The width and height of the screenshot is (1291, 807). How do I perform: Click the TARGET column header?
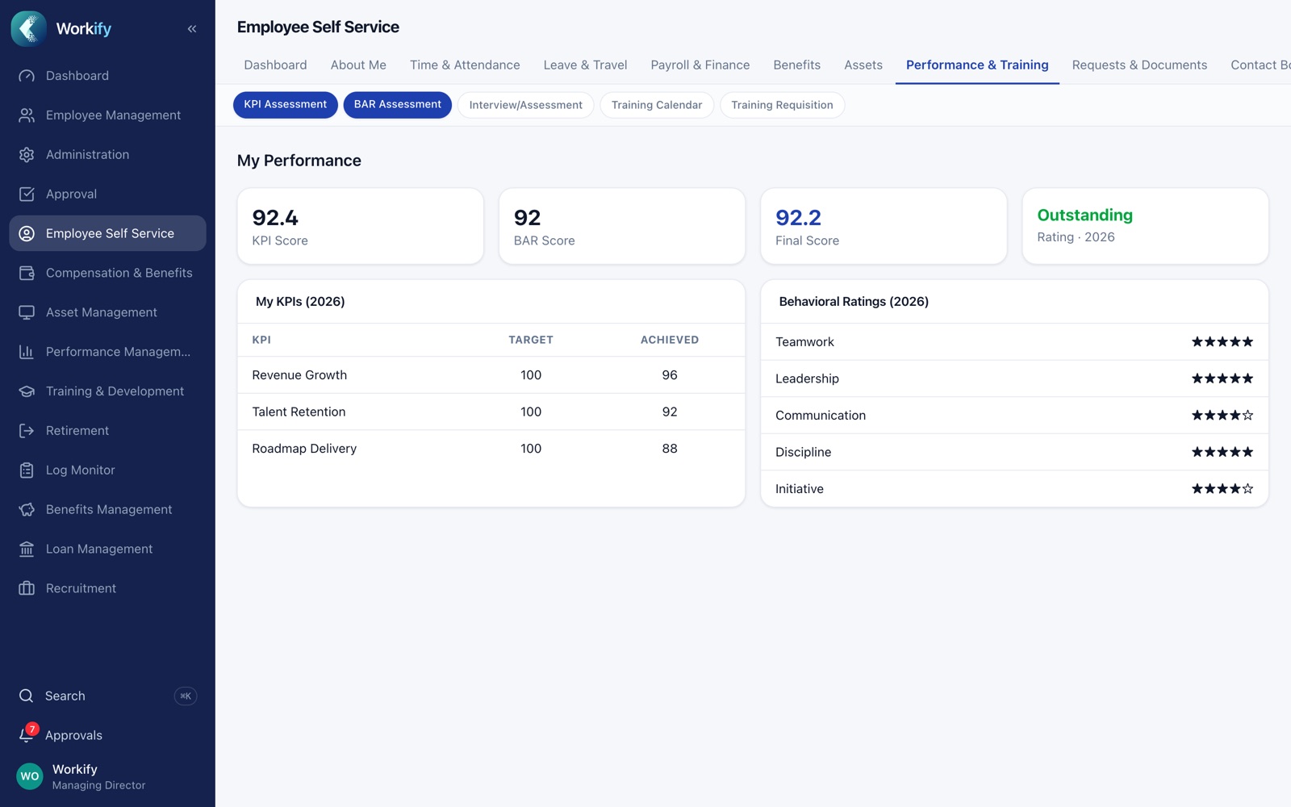point(531,340)
